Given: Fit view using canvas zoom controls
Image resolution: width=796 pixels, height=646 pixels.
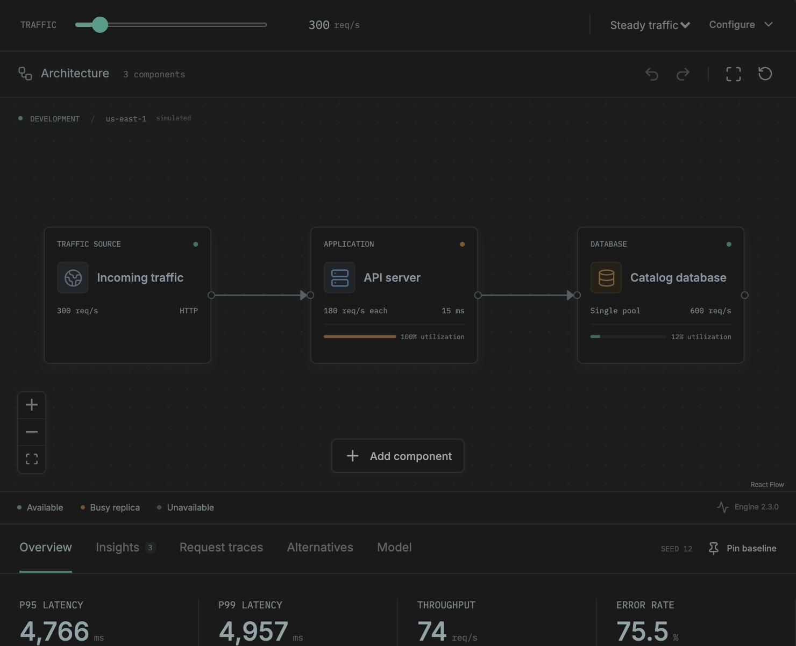Looking at the screenshot, I should point(32,459).
